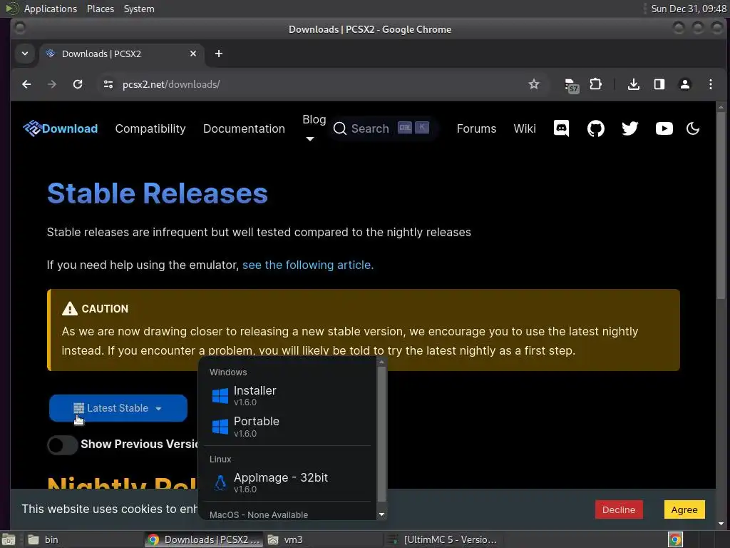
Task: View site information icon in address bar
Action: tap(108, 84)
